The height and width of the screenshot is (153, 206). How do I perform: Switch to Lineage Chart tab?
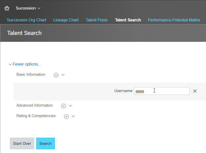point(66,20)
